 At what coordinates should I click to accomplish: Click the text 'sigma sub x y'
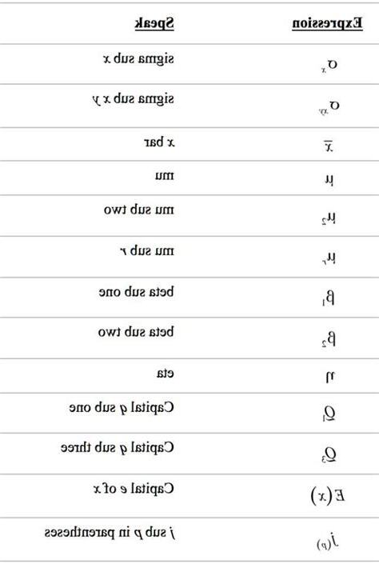[x=133, y=100]
